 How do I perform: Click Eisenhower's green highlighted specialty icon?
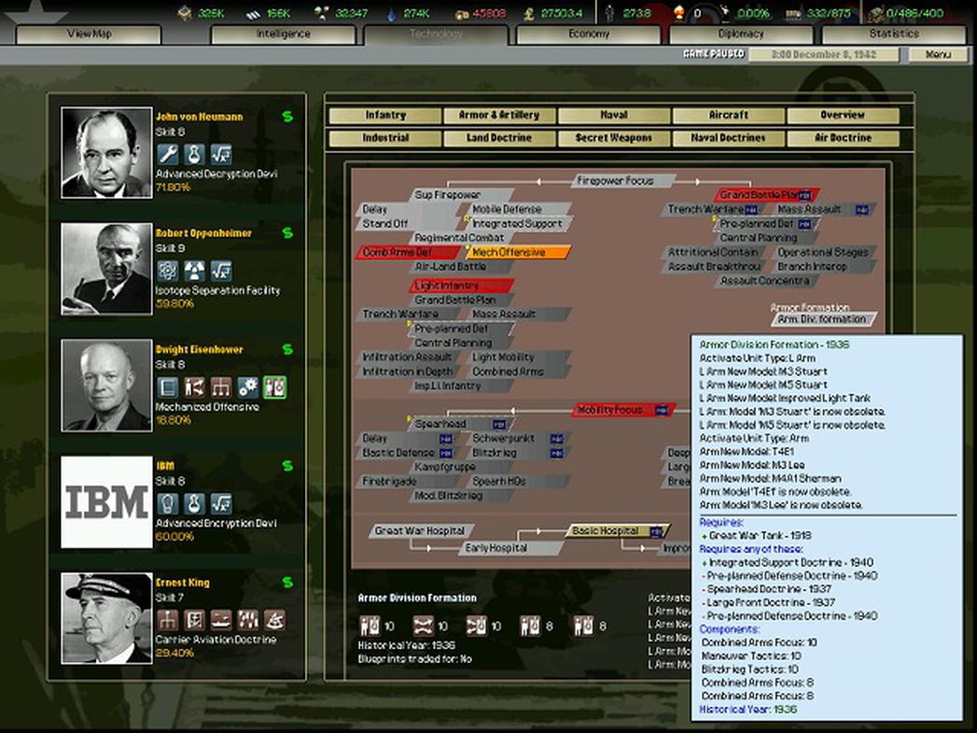(x=274, y=388)
